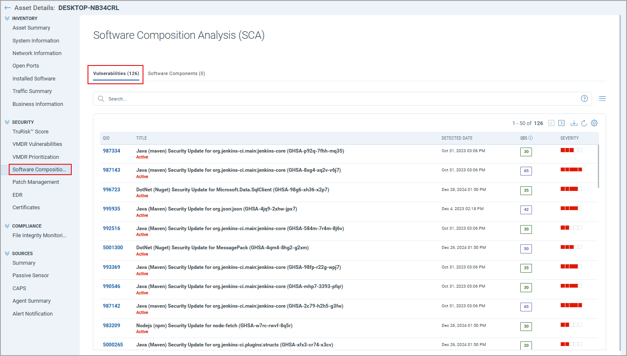Open QID 996723 link
The height and width of the screenshot is (356, 627).
click(112, 190)
